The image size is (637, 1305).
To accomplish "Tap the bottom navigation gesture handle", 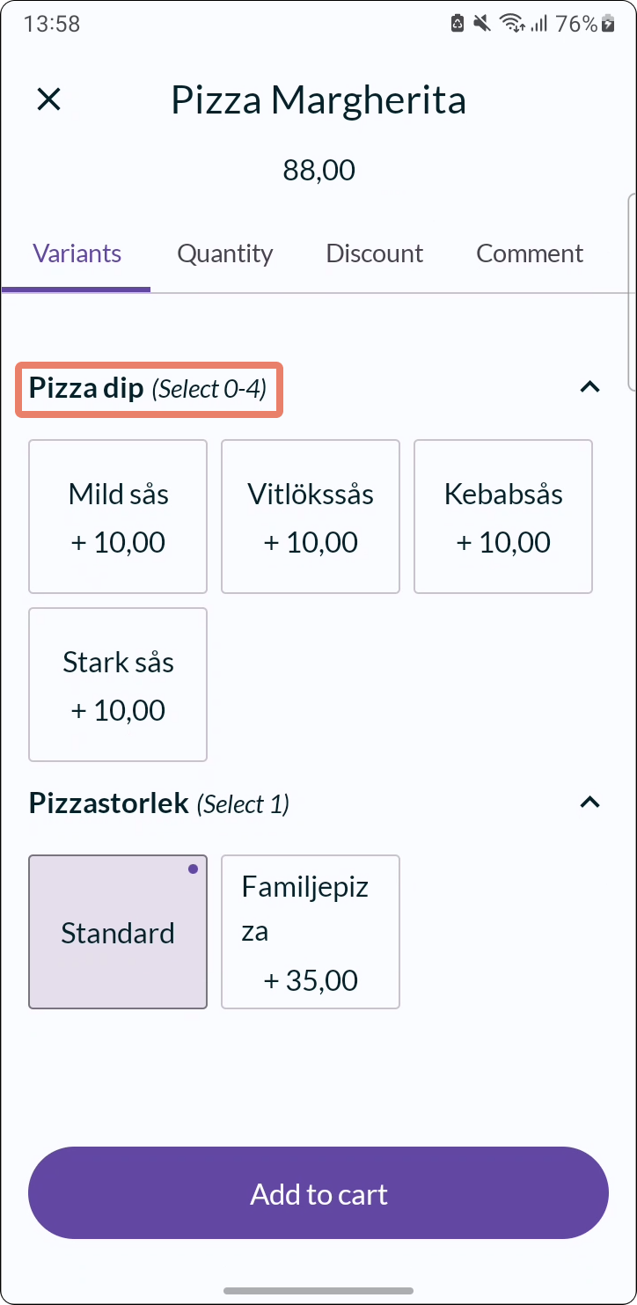I will [x=318, y=1291].
